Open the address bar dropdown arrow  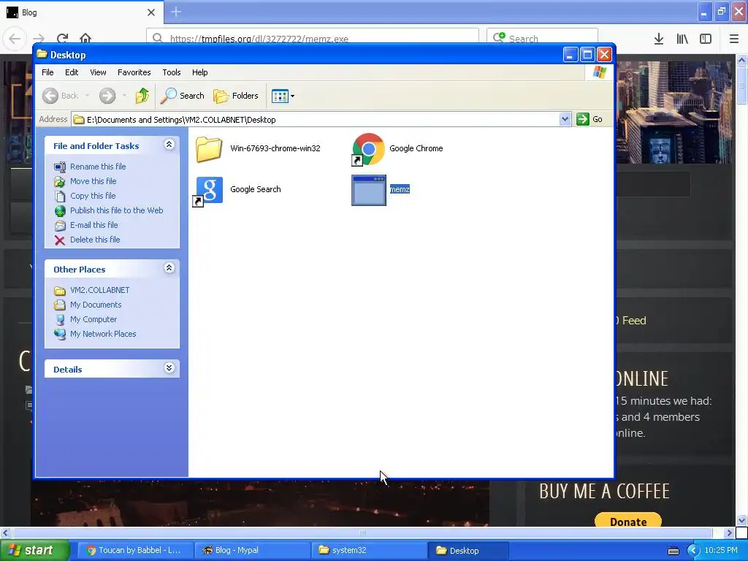565,119
